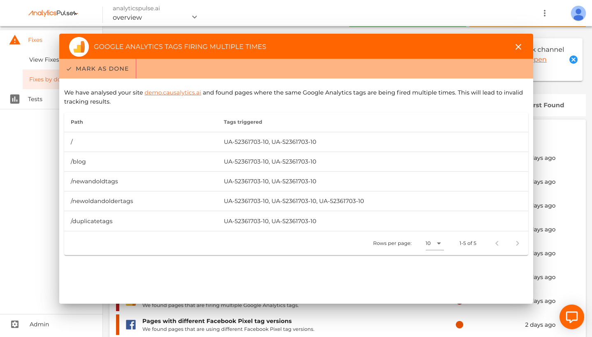Click the Fixes warning triangle icon
The width and height of the screenshot is (592, 337).
coord(15,40)
